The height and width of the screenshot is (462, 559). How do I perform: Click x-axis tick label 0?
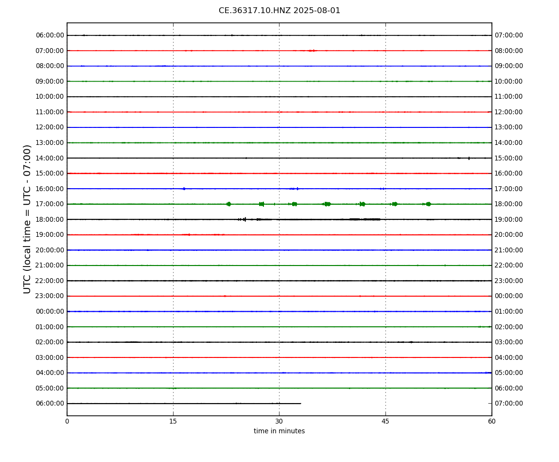pyautogui.click(x=67, y=421)
